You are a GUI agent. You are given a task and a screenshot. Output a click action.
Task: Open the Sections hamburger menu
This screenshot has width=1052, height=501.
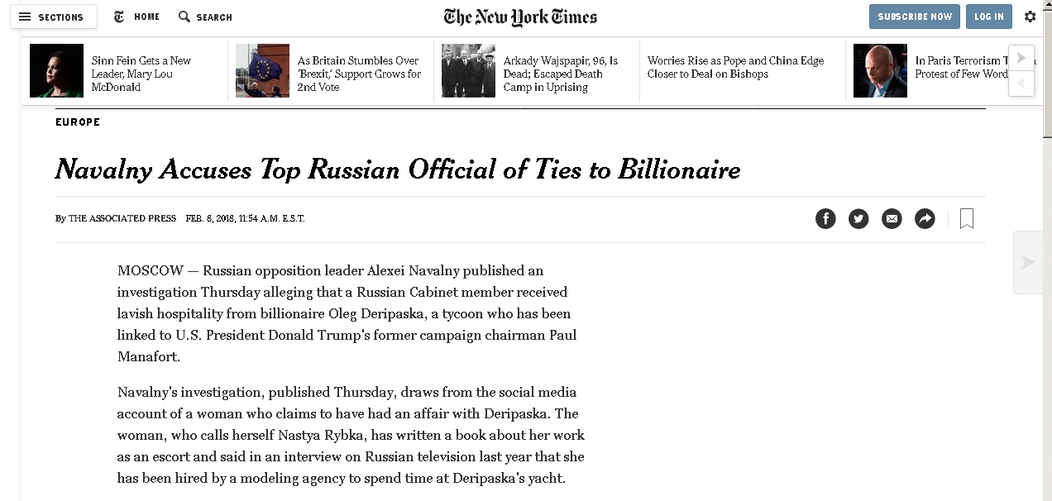53,17
